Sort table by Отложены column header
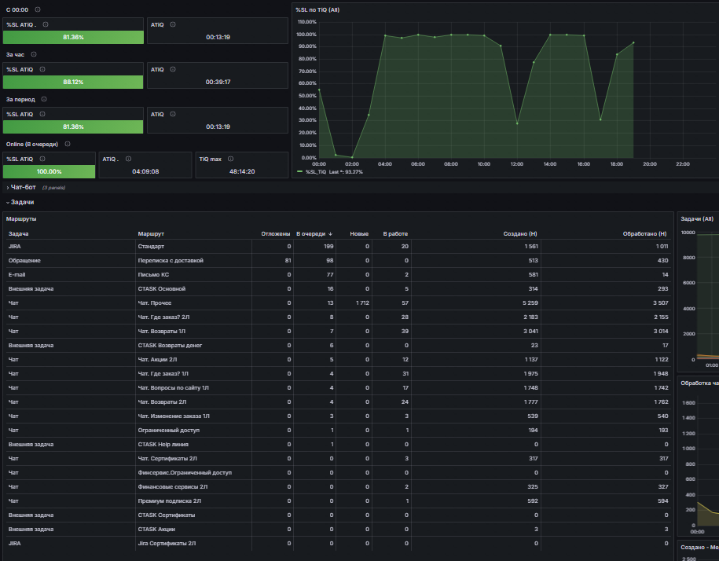Screen dimensions: 719x561 coord(276,234)
